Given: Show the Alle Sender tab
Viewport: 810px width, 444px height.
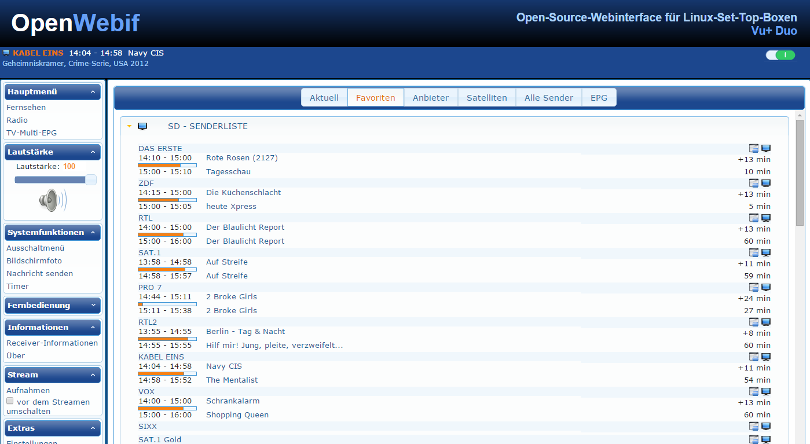Looking at the screenshot, I should pyautogui.click(x=549, y=97).
